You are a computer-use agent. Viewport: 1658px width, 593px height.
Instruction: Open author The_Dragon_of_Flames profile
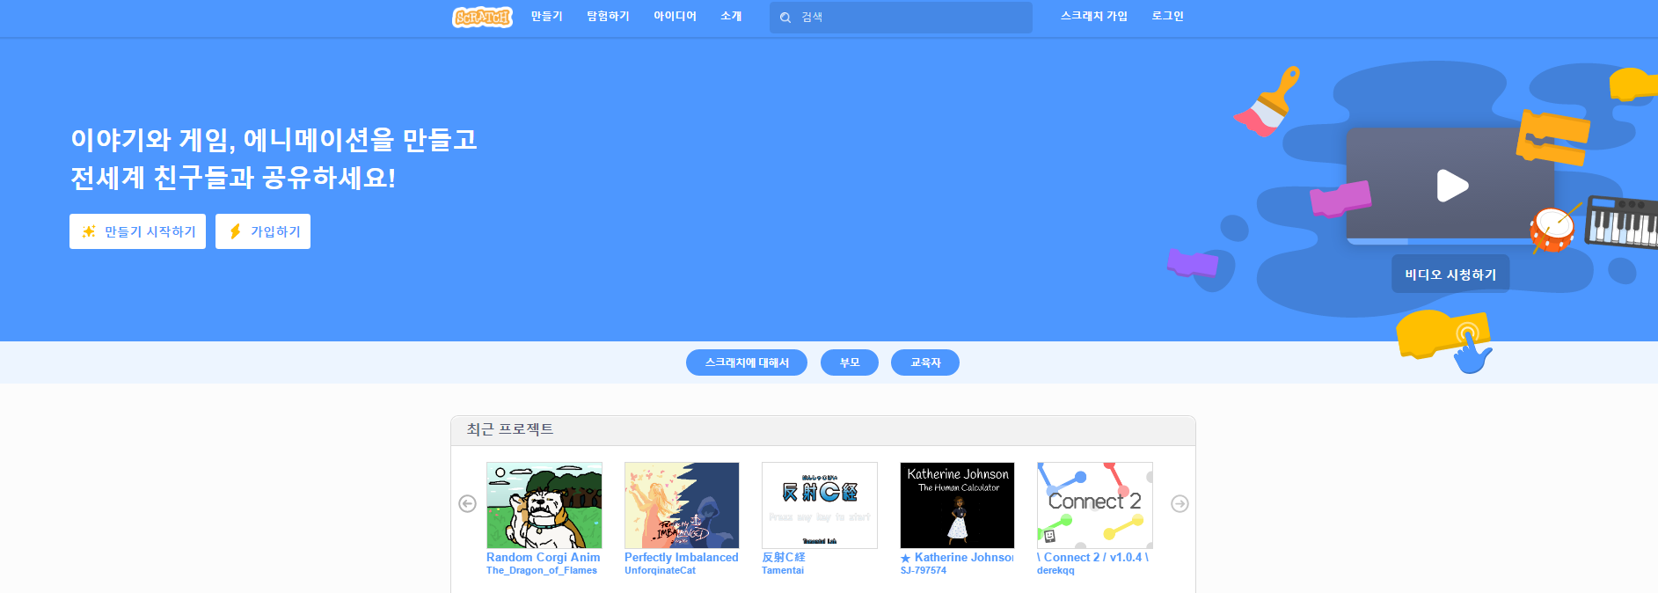click(x=542, y=570)
